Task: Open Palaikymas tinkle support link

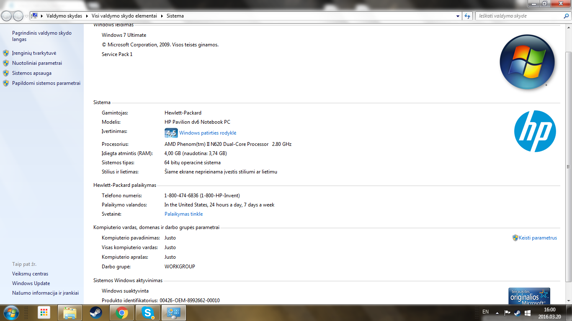Action: (183, 214)
